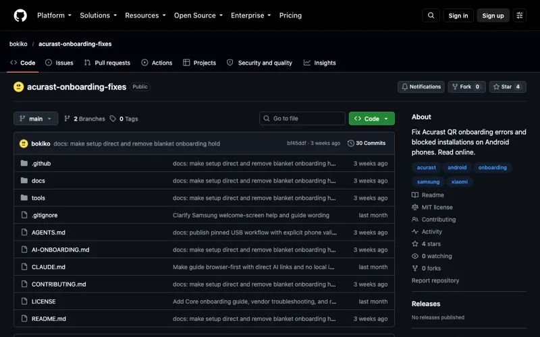The width and height of the screenshot is (540, 337).
Task: Open the 2 Branches link
Action: [84, 119]
